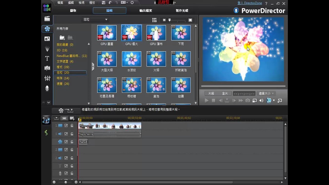Toggle effect track enable checkbox

click(66, 142)
